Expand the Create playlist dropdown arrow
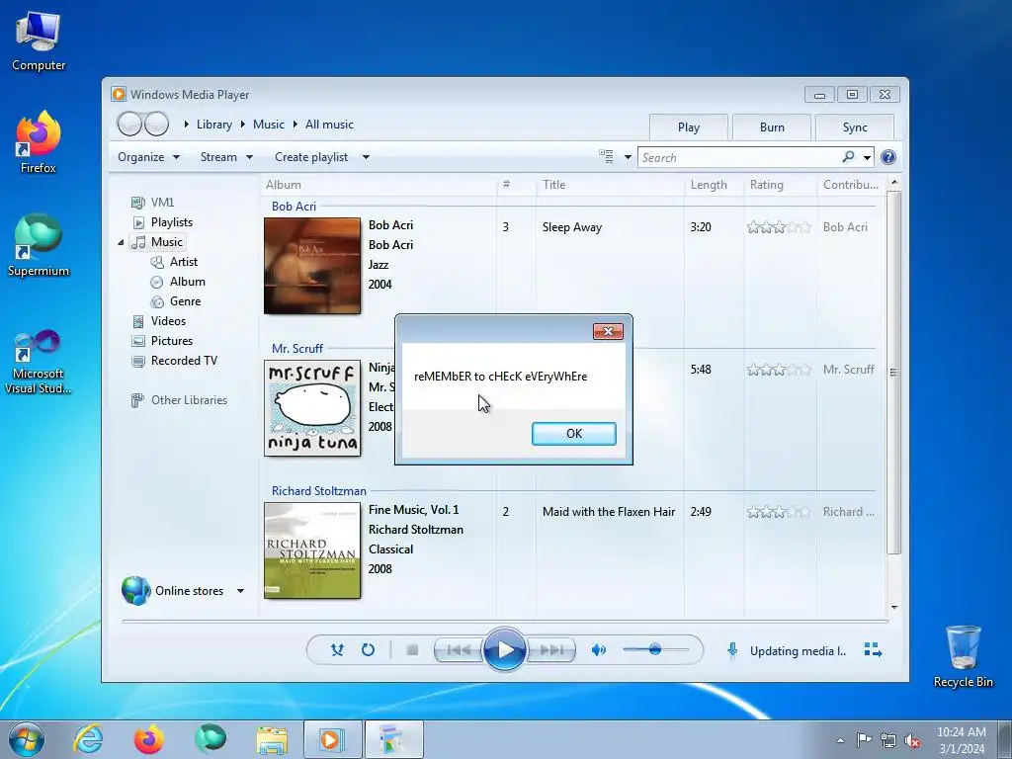 tap(366, 157)
